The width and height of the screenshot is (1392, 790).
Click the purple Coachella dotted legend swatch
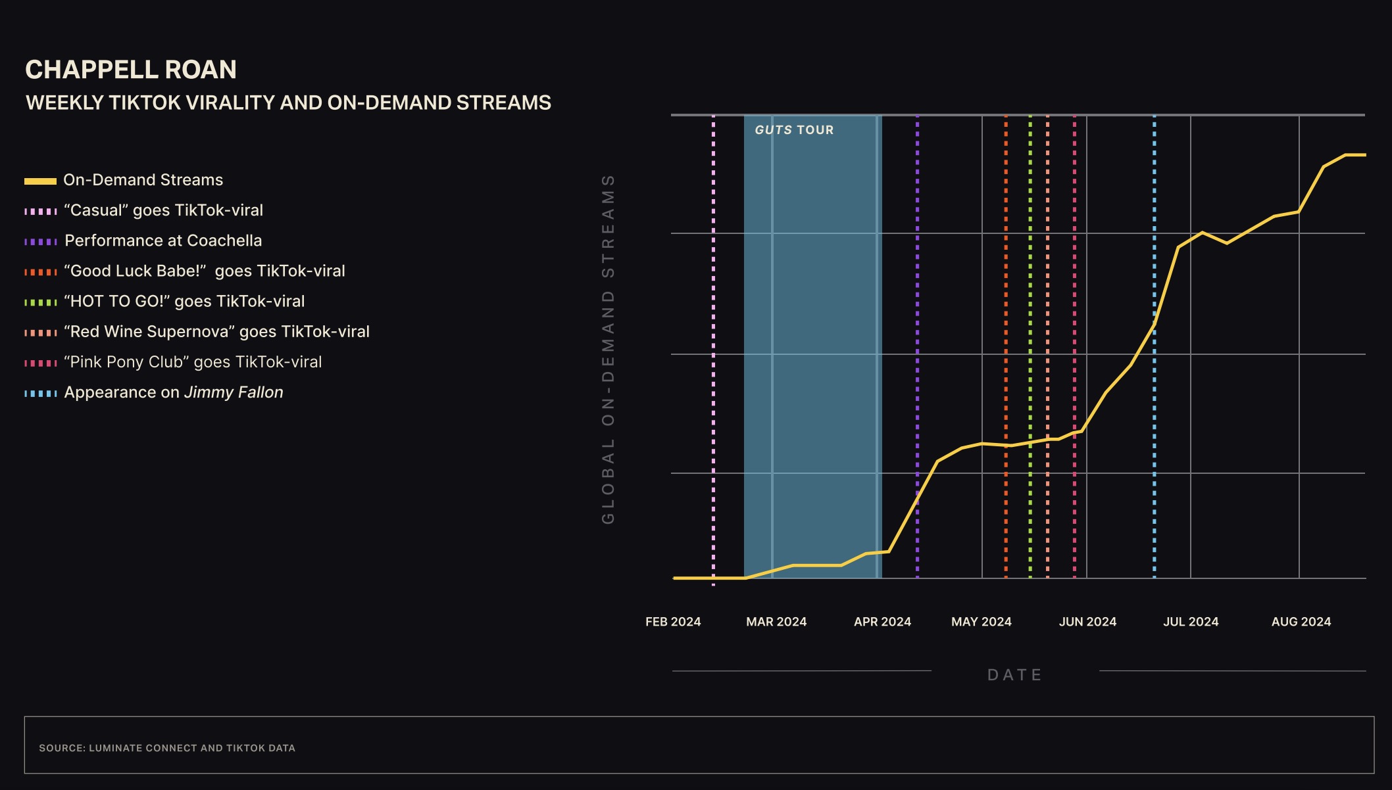pyautogui.click(x=40, y=242)
